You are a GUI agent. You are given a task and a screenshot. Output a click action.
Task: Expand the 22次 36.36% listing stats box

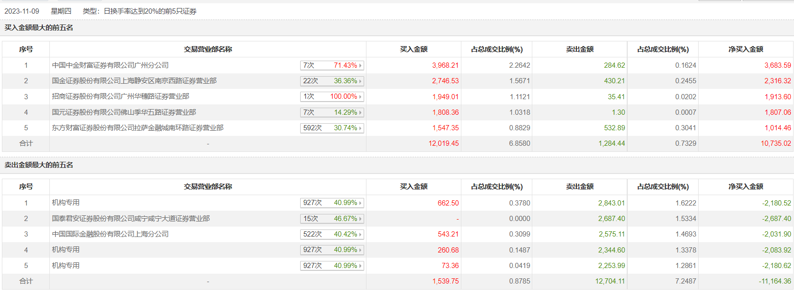point(332,81)
